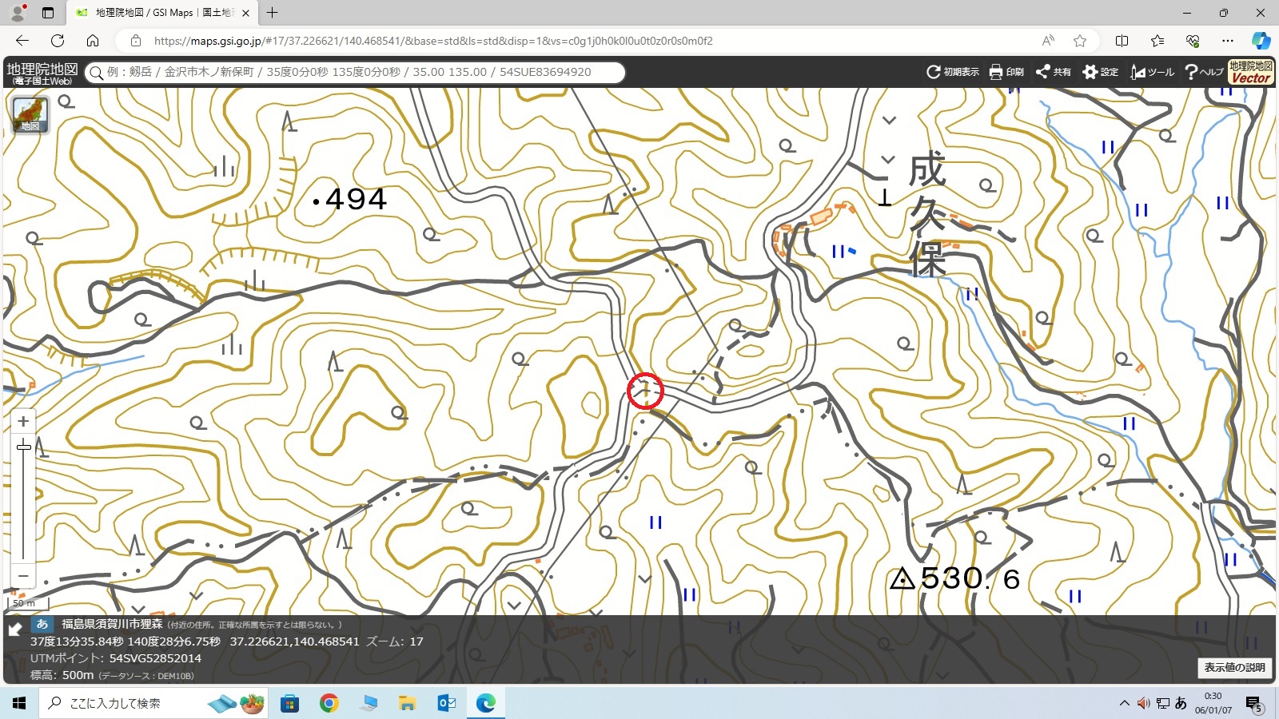Image resolution: width=1279 pixels, height=719 pixels.
Task: Click the 表示値の説明 button
Action: [1234, 667]
